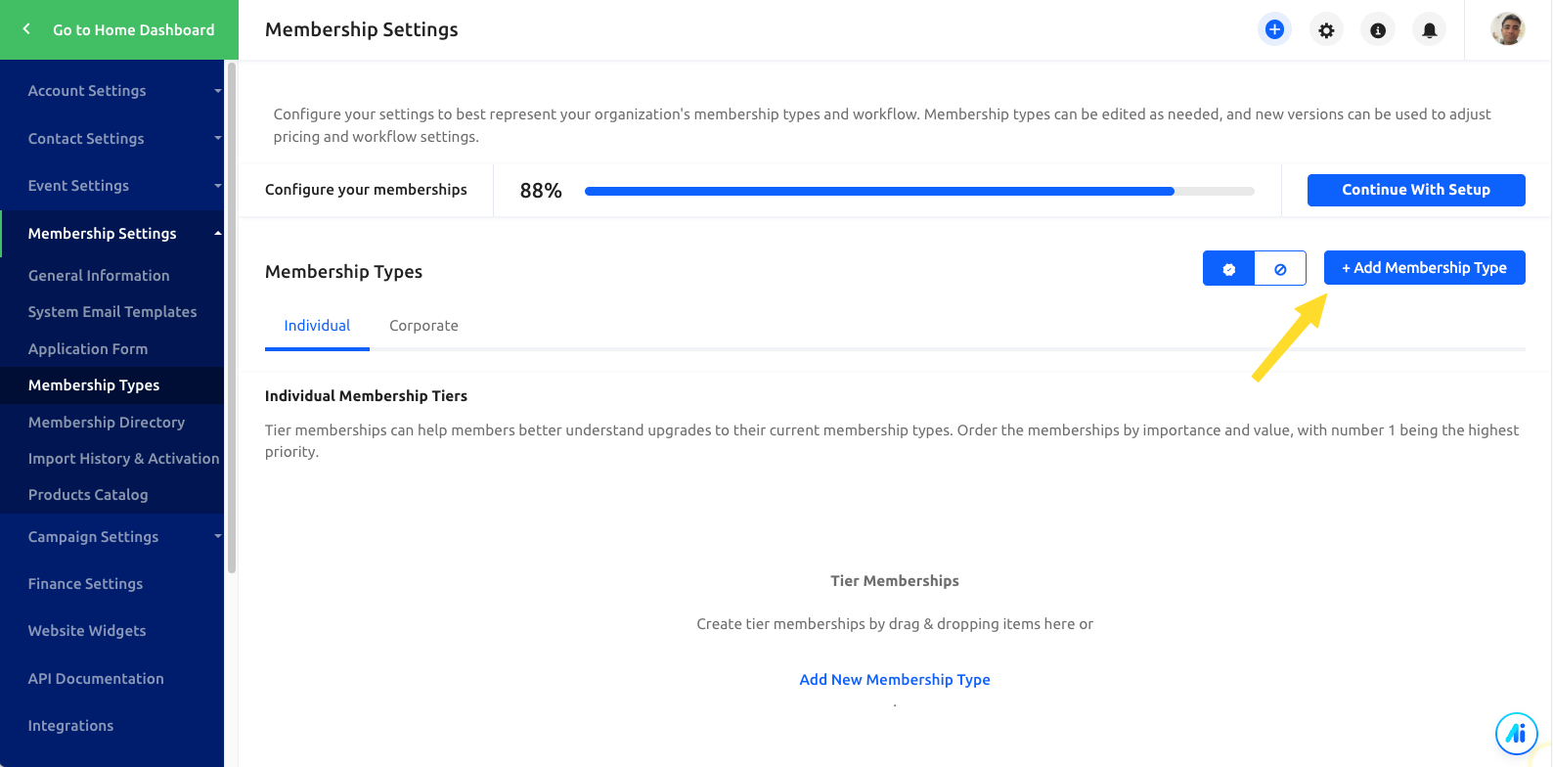Switch to the Corporate tab
The height and width of the screenshot is (767, 1553).
(x=423, y=326)
